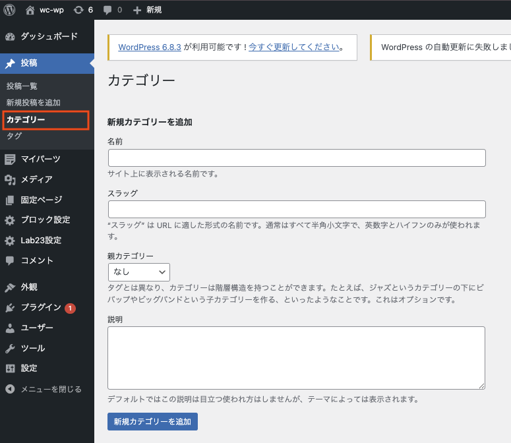Click the WordPress logo icon
The width and height of the screenshot is (511, 443).
point(9,10)
